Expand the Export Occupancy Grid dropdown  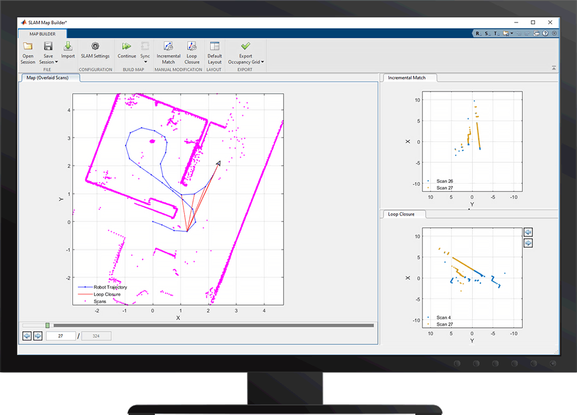pyautogui.click(x=262, y=62)
